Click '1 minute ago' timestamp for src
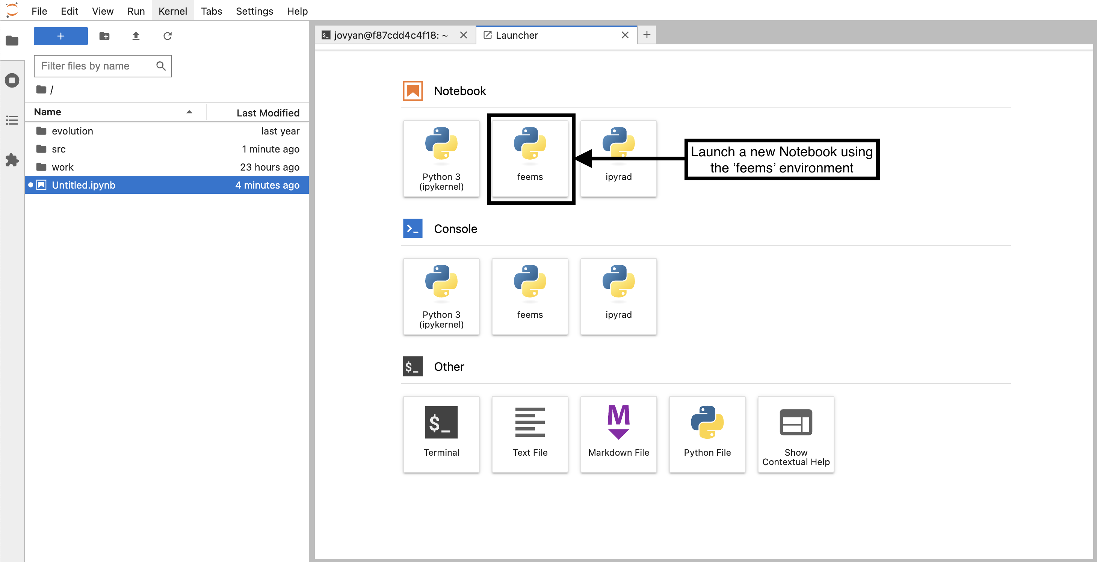Screen dimensions: 1097x562 pyautogui.click(x=270, y=149)
